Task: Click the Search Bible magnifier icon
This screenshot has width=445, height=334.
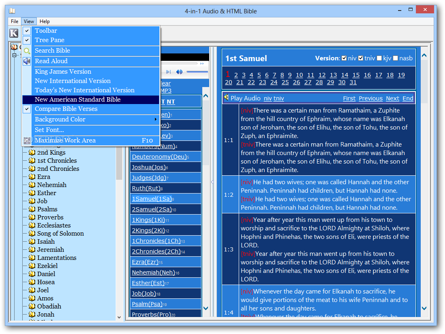Action: coord(27,51)
